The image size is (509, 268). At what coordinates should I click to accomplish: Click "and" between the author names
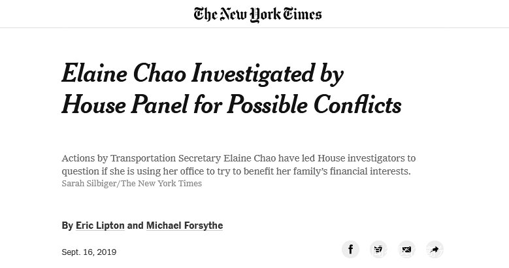[x=135, y=226]
